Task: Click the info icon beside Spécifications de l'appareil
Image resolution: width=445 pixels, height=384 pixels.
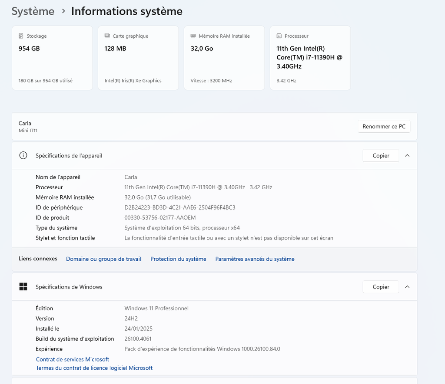Action: 23,155
